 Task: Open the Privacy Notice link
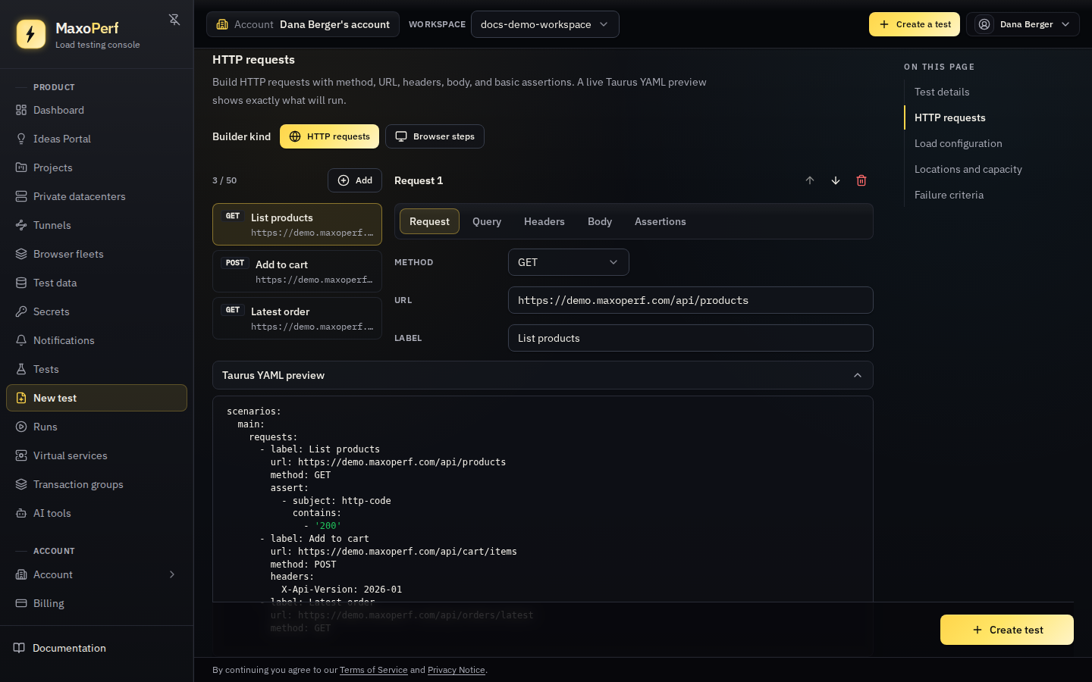coord(457,670)
